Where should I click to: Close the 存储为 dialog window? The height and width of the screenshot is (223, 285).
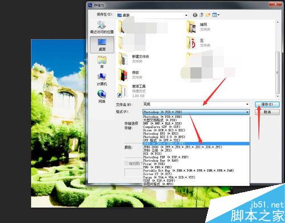point(275,4)
